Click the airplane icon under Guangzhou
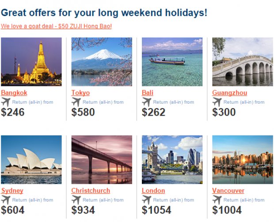Screen dimensions: 274x222 [x=217, y=102]
